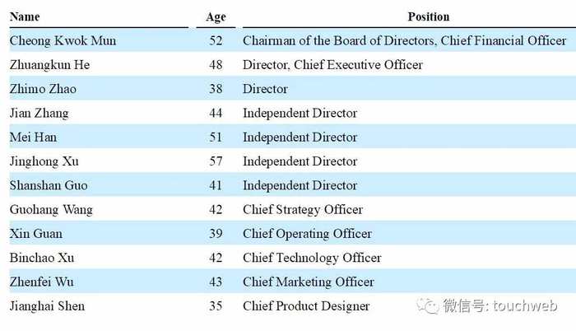The width and height of the screenshot is (576, 331).
Task: Click the Chief Marketing Officer position text
Action: [309, 282]
